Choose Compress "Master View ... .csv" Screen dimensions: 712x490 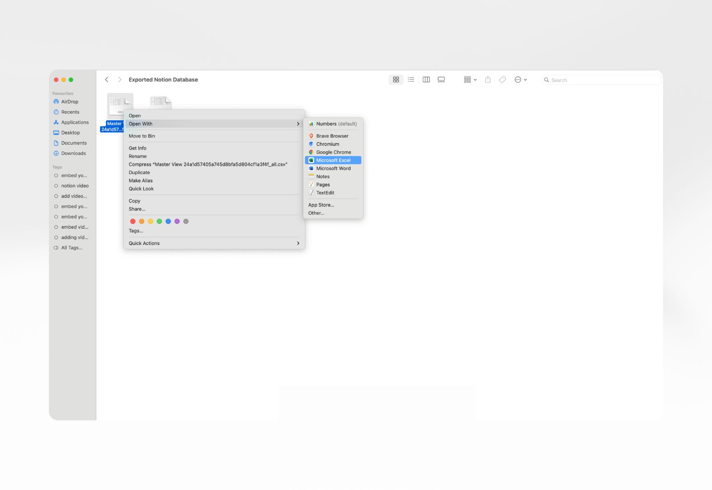[x=214, y=164]
